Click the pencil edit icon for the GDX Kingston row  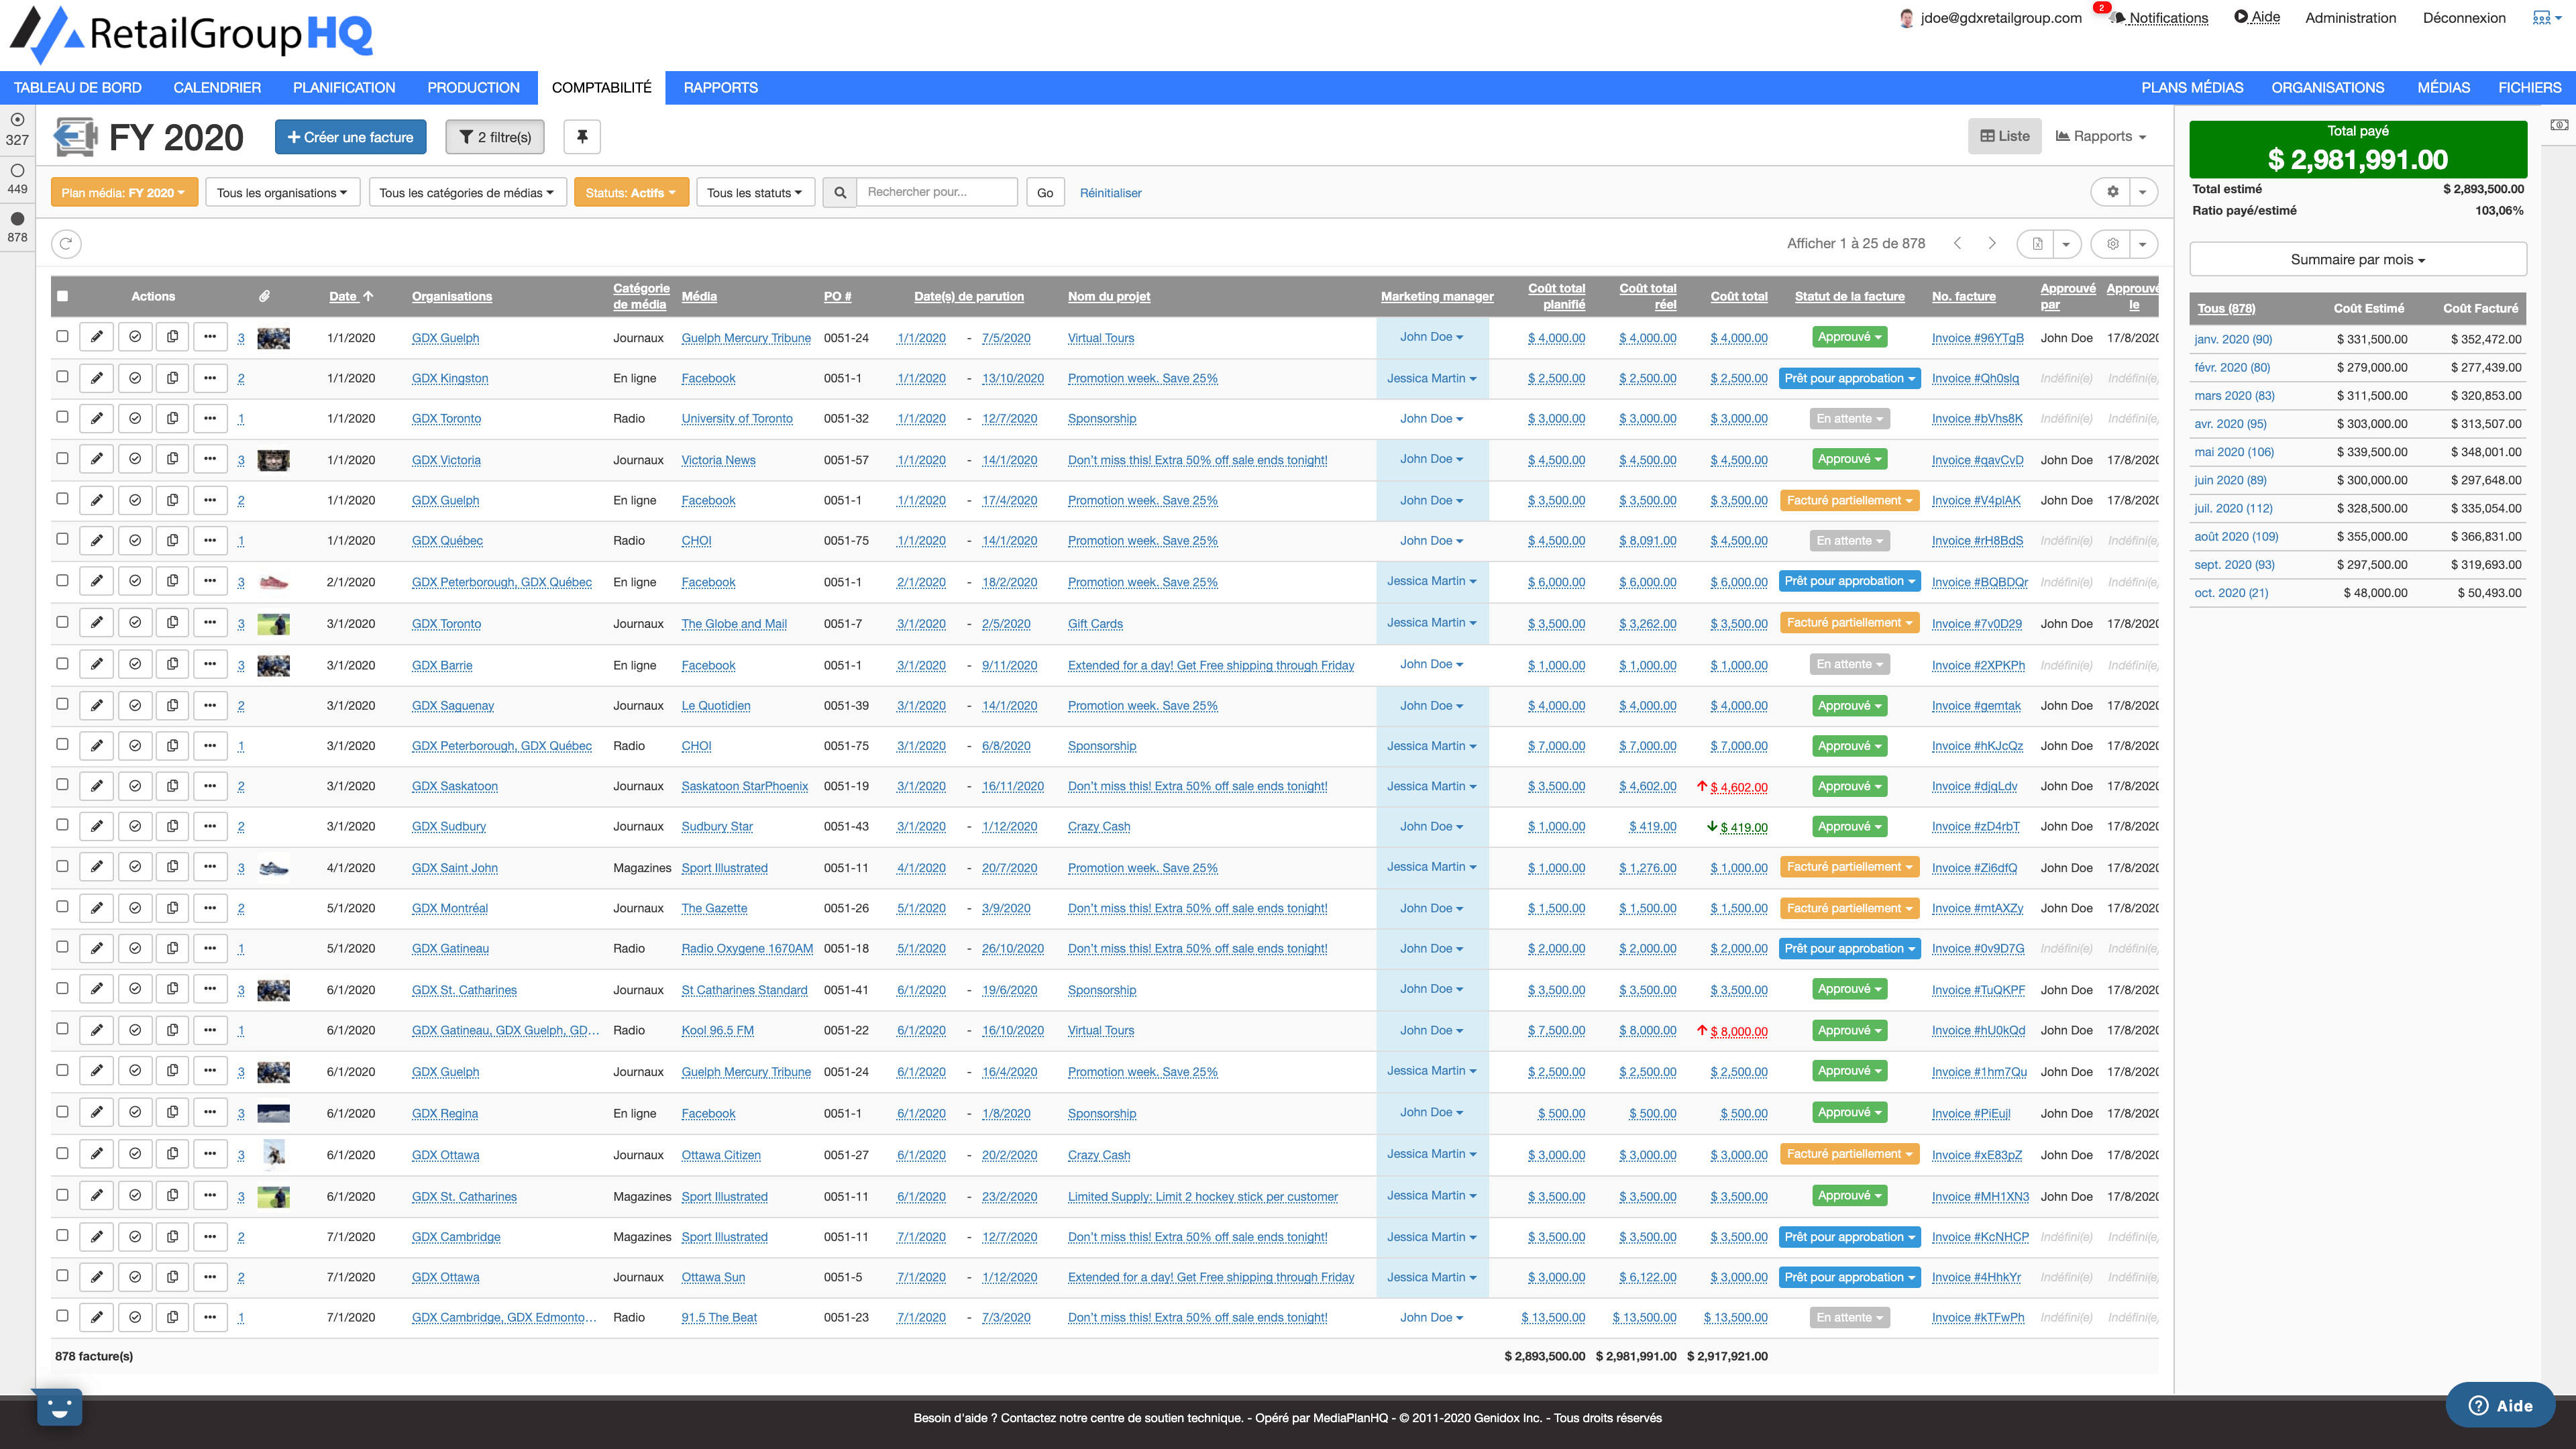(x=97, y=378)
